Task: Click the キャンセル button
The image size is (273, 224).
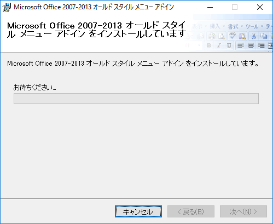Action: click(x=138, y=211)
